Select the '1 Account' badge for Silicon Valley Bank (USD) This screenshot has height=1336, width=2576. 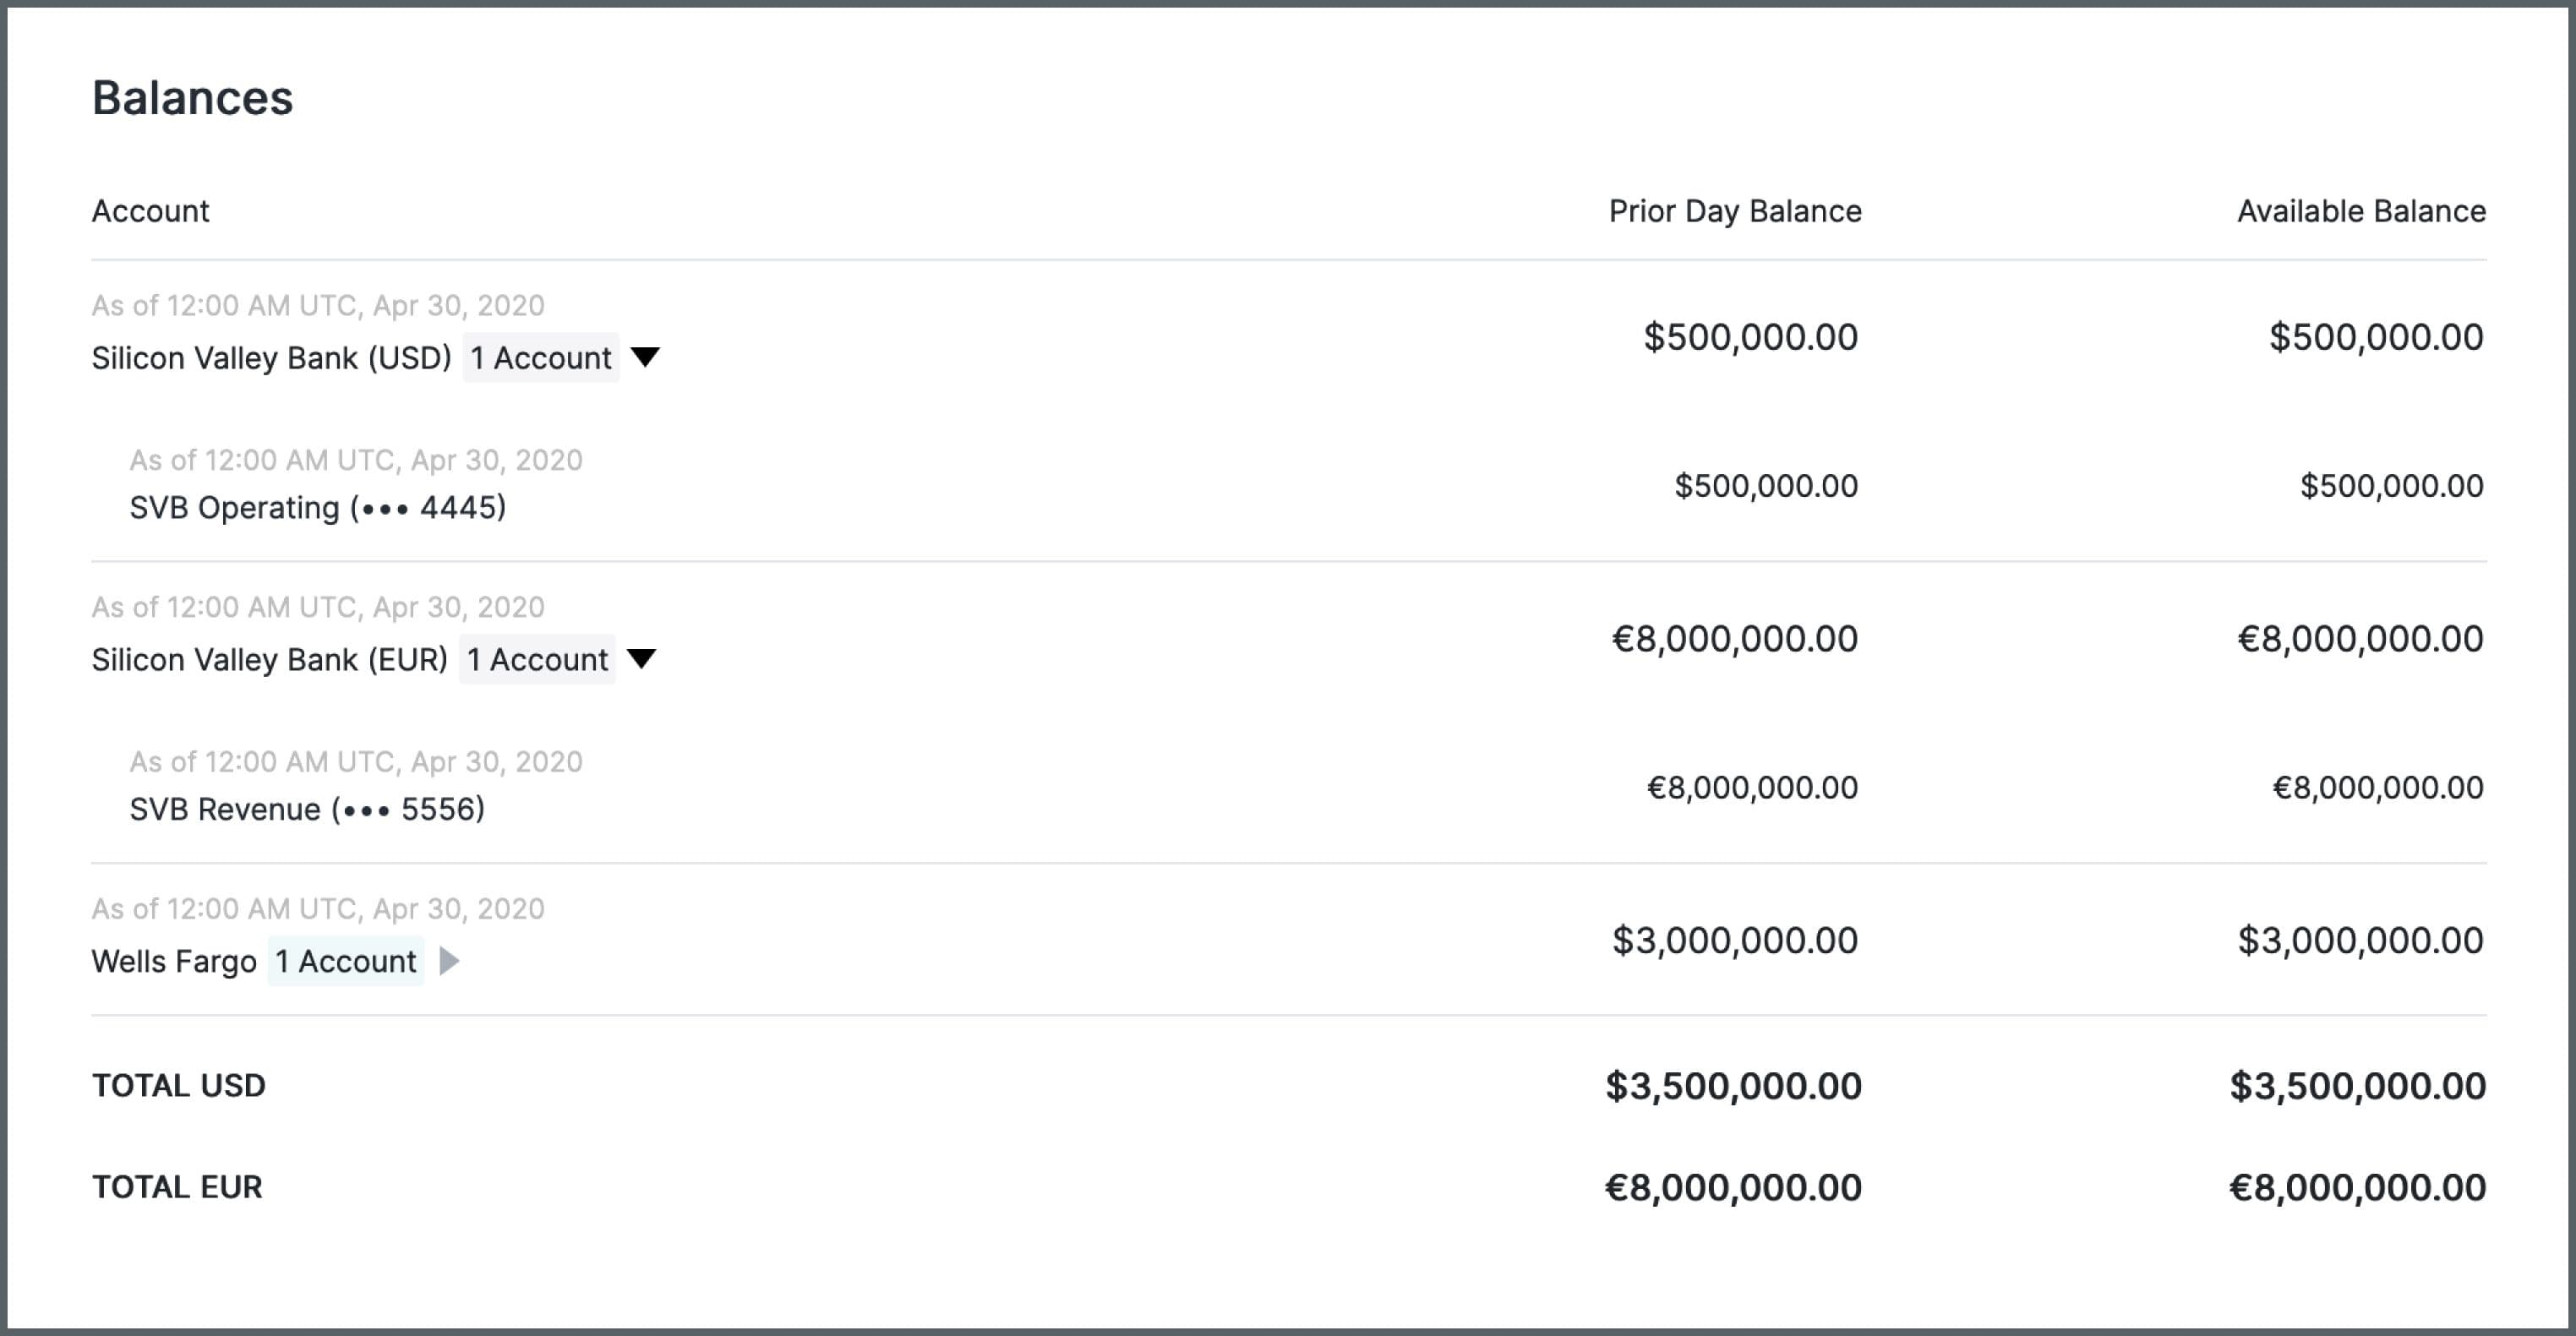[540, 357]
